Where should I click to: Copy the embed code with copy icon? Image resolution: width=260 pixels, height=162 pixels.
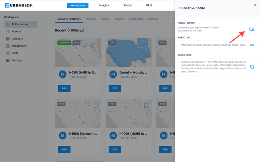pyautogui.click(x=252, y=67)
